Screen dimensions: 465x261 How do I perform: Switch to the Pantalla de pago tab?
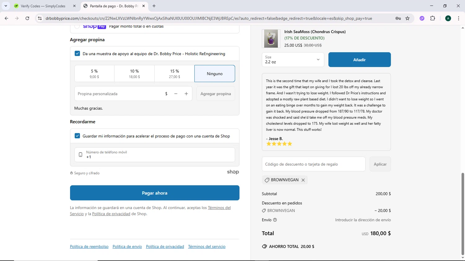pyautogui.click(x=114, y=6)
